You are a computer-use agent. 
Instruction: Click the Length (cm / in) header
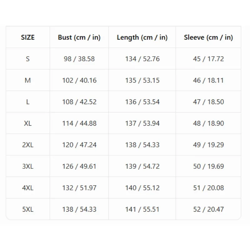pos(142,37)
